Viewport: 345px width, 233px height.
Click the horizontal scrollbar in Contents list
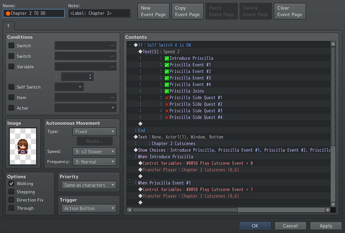click(x=185, y=210)
